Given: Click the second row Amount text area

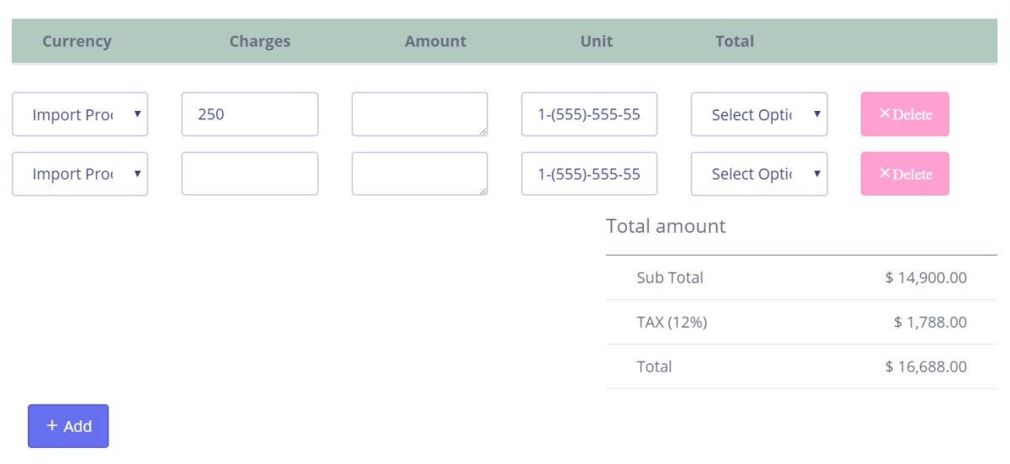Looking at the screenshot, I should (x=419, y=174).
